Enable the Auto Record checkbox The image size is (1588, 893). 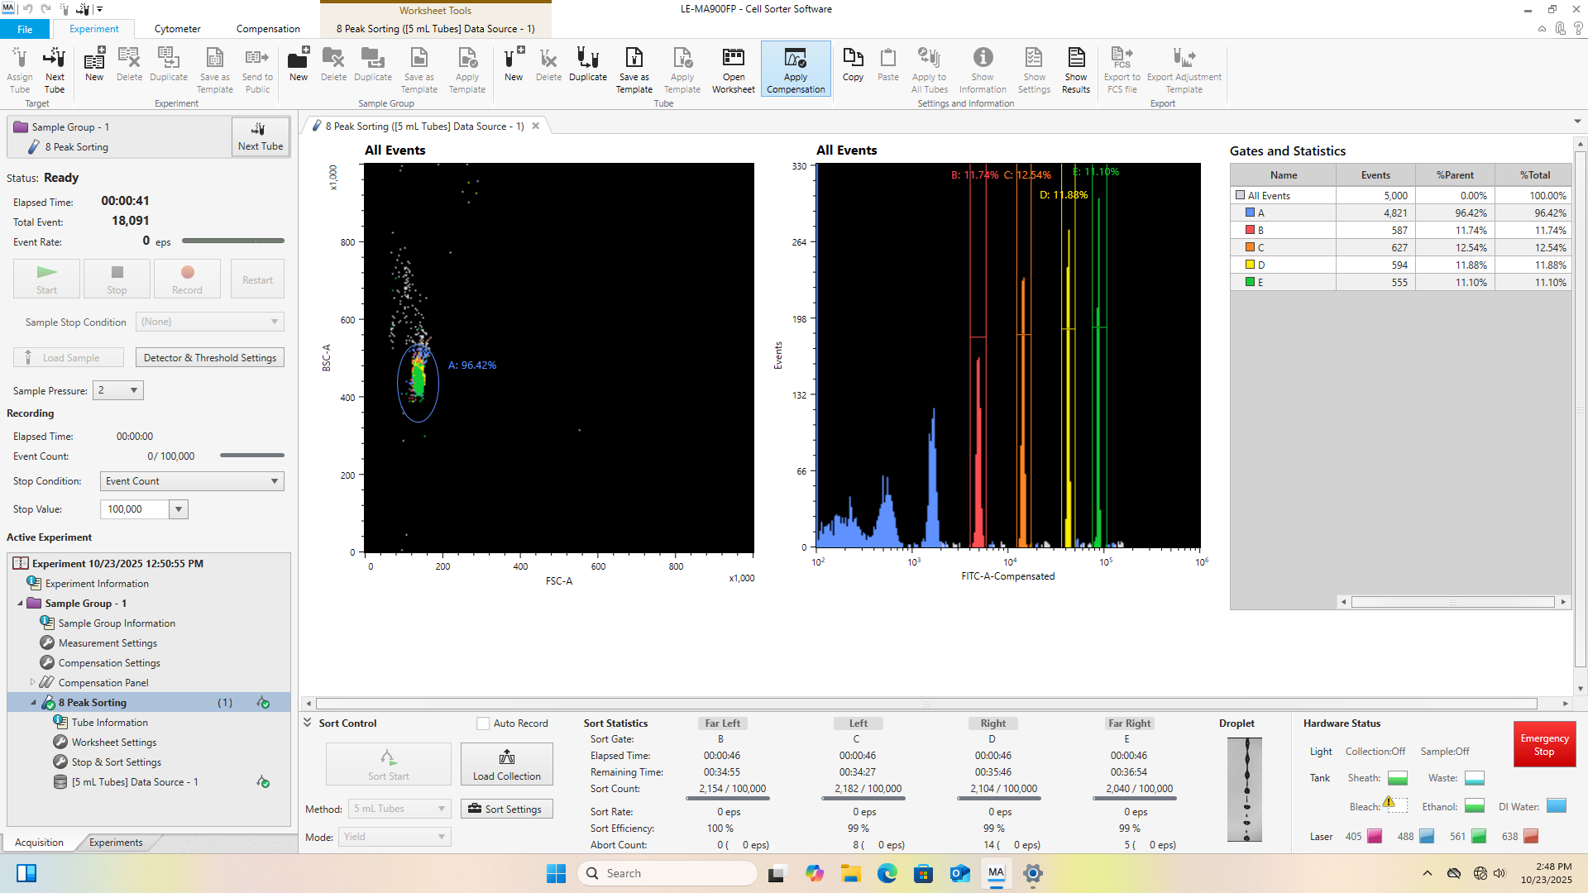pos(483,723)
